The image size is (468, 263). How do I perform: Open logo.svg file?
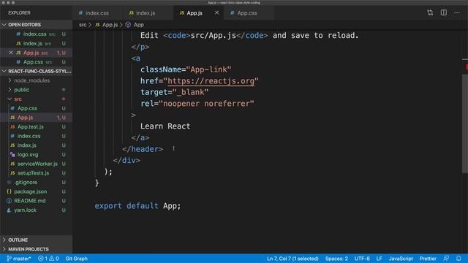coord(36,154)
